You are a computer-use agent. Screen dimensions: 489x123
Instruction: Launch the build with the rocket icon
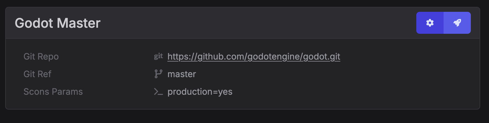point(457,23)
